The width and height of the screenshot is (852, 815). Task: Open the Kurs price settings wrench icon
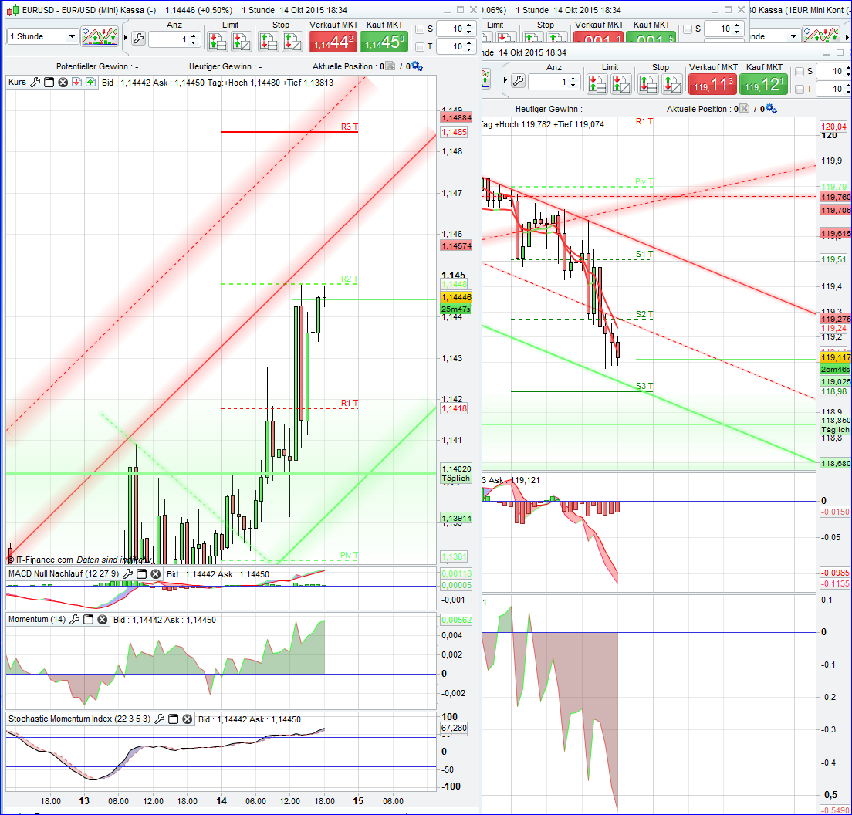click(x=35, y=83)
